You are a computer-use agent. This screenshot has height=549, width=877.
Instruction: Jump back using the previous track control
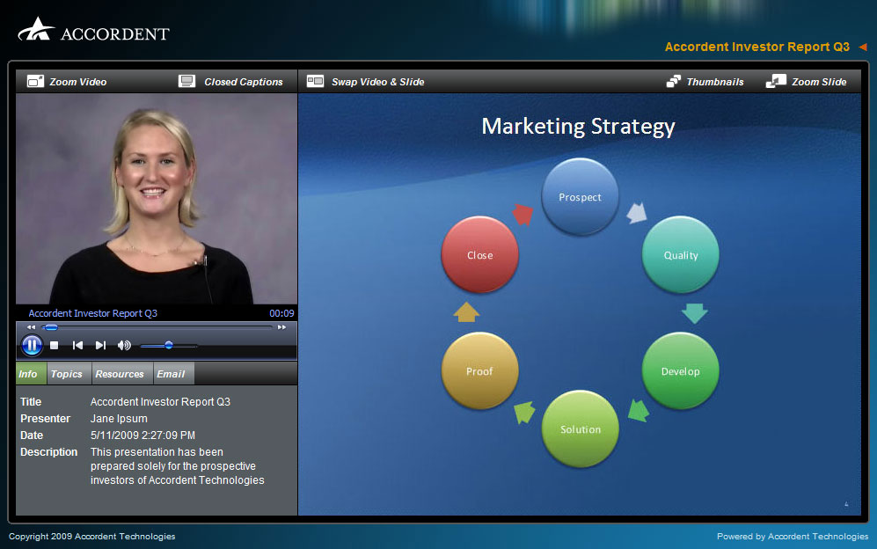[77, 344]
